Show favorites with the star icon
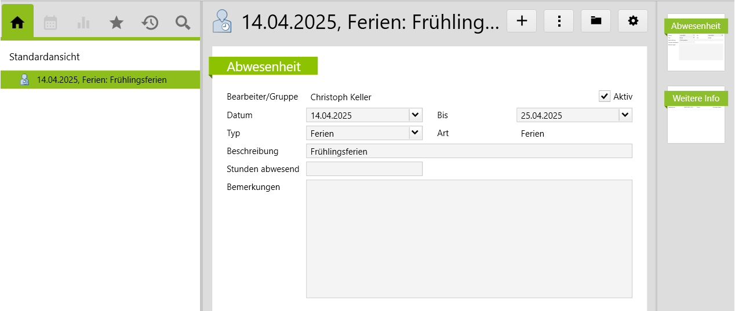The width and height of the screenshot is (735, 311). [117, 23]
